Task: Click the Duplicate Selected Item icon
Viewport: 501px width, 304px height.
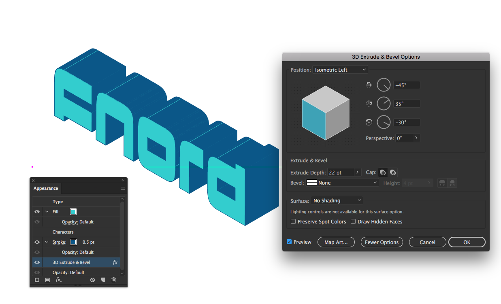Action: tap(103, 280)
